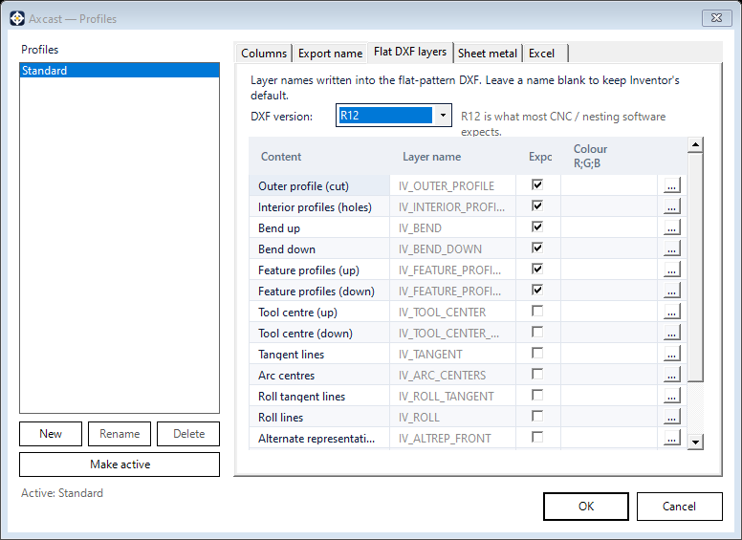Dismiss dialog with Cancel button
This screenshot has height=540, width=742.
[679, 507]
